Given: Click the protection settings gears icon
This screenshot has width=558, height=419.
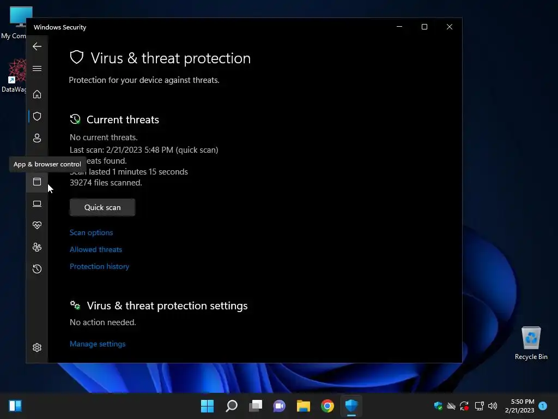Looking at the screenshot, I should coord(75,305).
